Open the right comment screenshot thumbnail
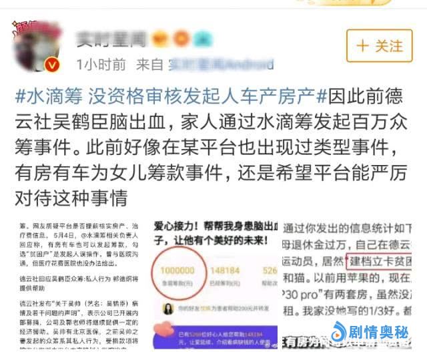Screen dimensions: 427x352 [346, 285]
